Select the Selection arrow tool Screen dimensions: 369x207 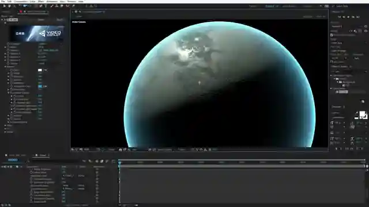pyautogui.click(x=4, y=6)
